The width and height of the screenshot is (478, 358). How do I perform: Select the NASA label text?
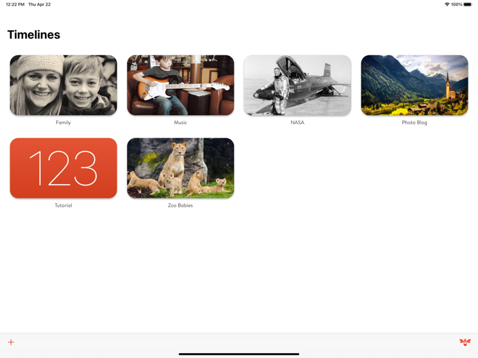pos(297,122)
